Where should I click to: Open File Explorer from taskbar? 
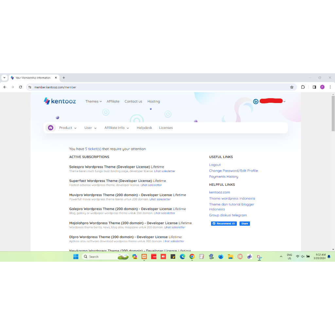coord(230,256)
